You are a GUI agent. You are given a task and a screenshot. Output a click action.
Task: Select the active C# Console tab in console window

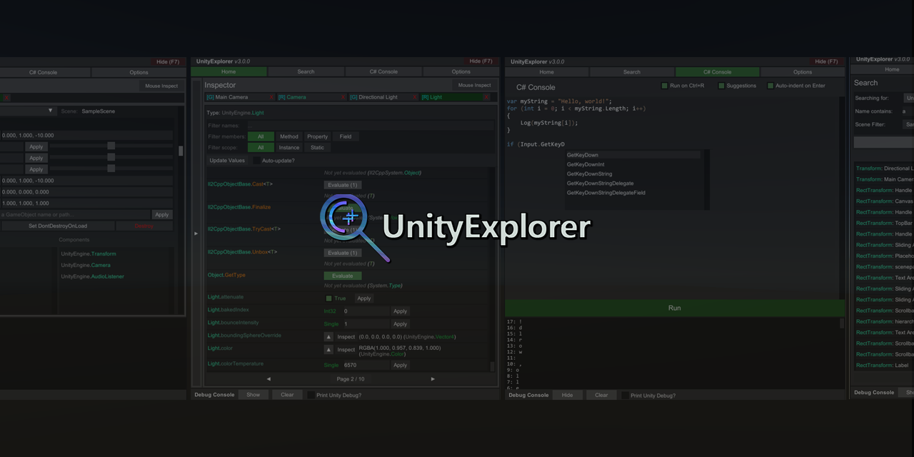717,71
